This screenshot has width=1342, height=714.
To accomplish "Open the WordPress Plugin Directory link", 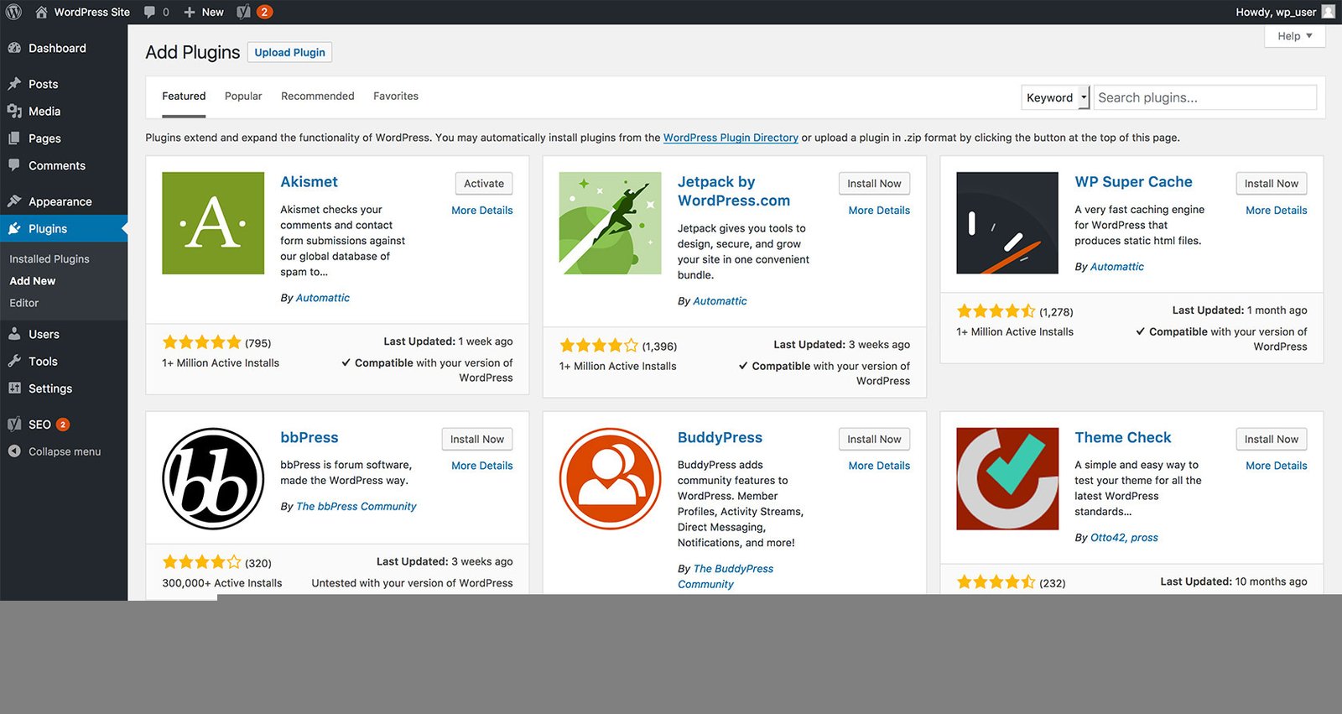I will 731,138.
